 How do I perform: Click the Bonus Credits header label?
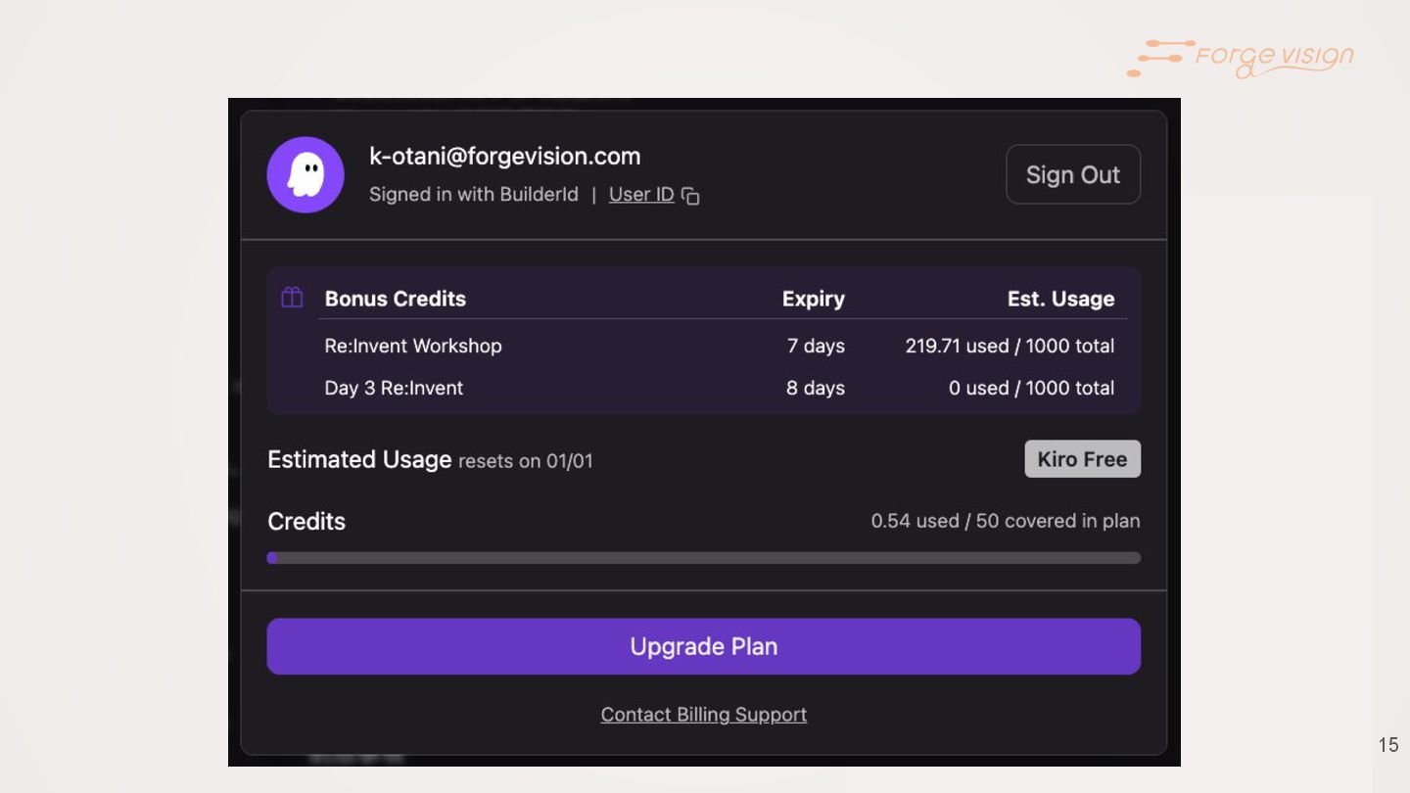395,299
